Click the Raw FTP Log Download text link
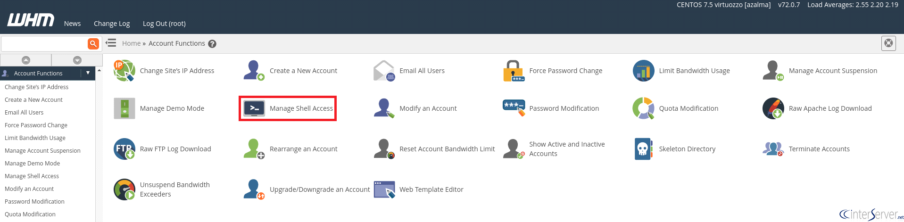 click(x=175, y=149)
